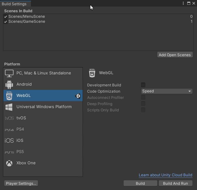
Task: Click the Development Build label
Action: [104, 85]
